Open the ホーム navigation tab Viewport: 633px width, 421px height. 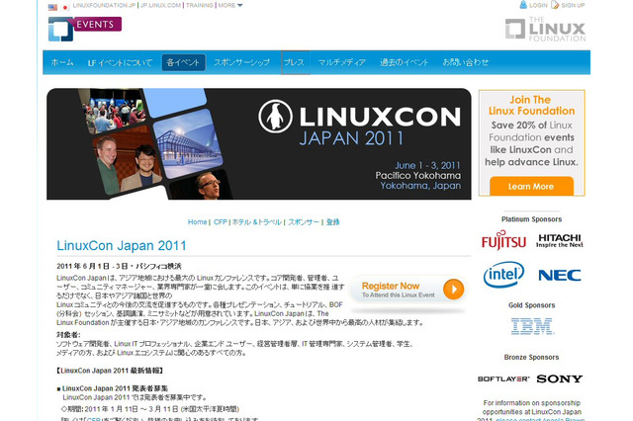(x=62, y=62)
